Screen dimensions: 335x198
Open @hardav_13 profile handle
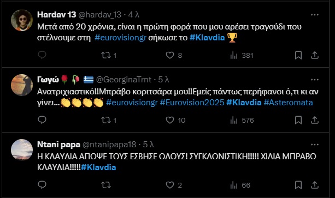point(100,15)
